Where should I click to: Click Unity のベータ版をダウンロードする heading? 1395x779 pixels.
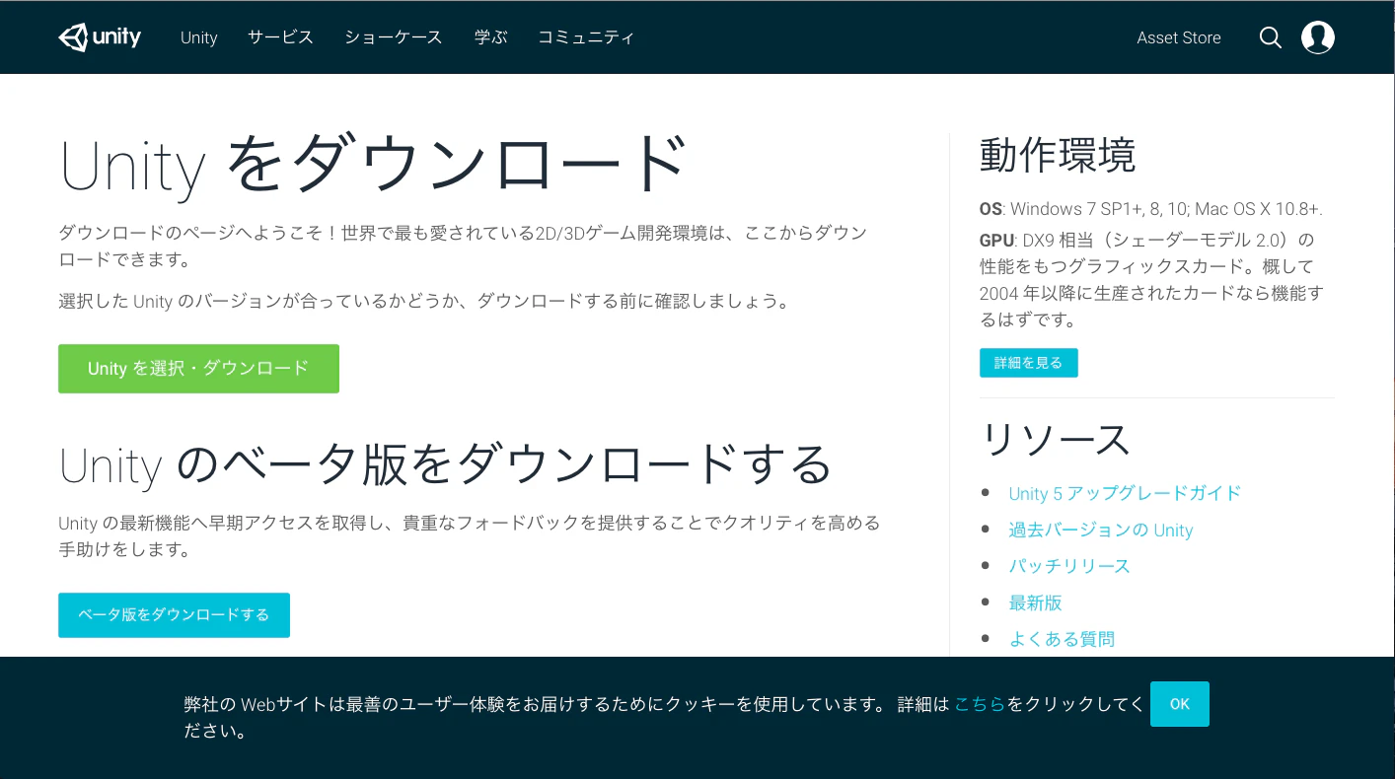tap(446, 464)
